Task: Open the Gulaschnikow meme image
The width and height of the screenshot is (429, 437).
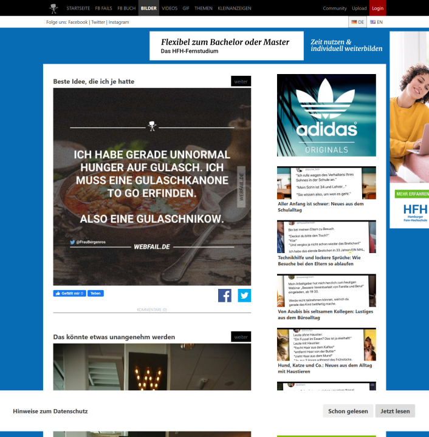Action: pyautogui.click(x=152, y=187)
